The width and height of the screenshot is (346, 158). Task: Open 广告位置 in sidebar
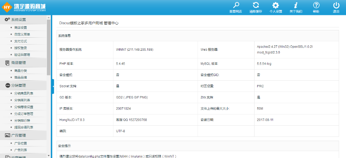coord(20,143)
